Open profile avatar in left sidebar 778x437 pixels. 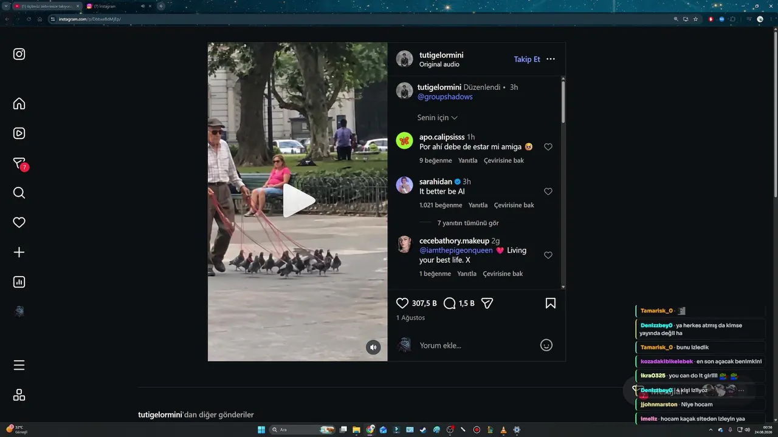(x=19, y=312)
